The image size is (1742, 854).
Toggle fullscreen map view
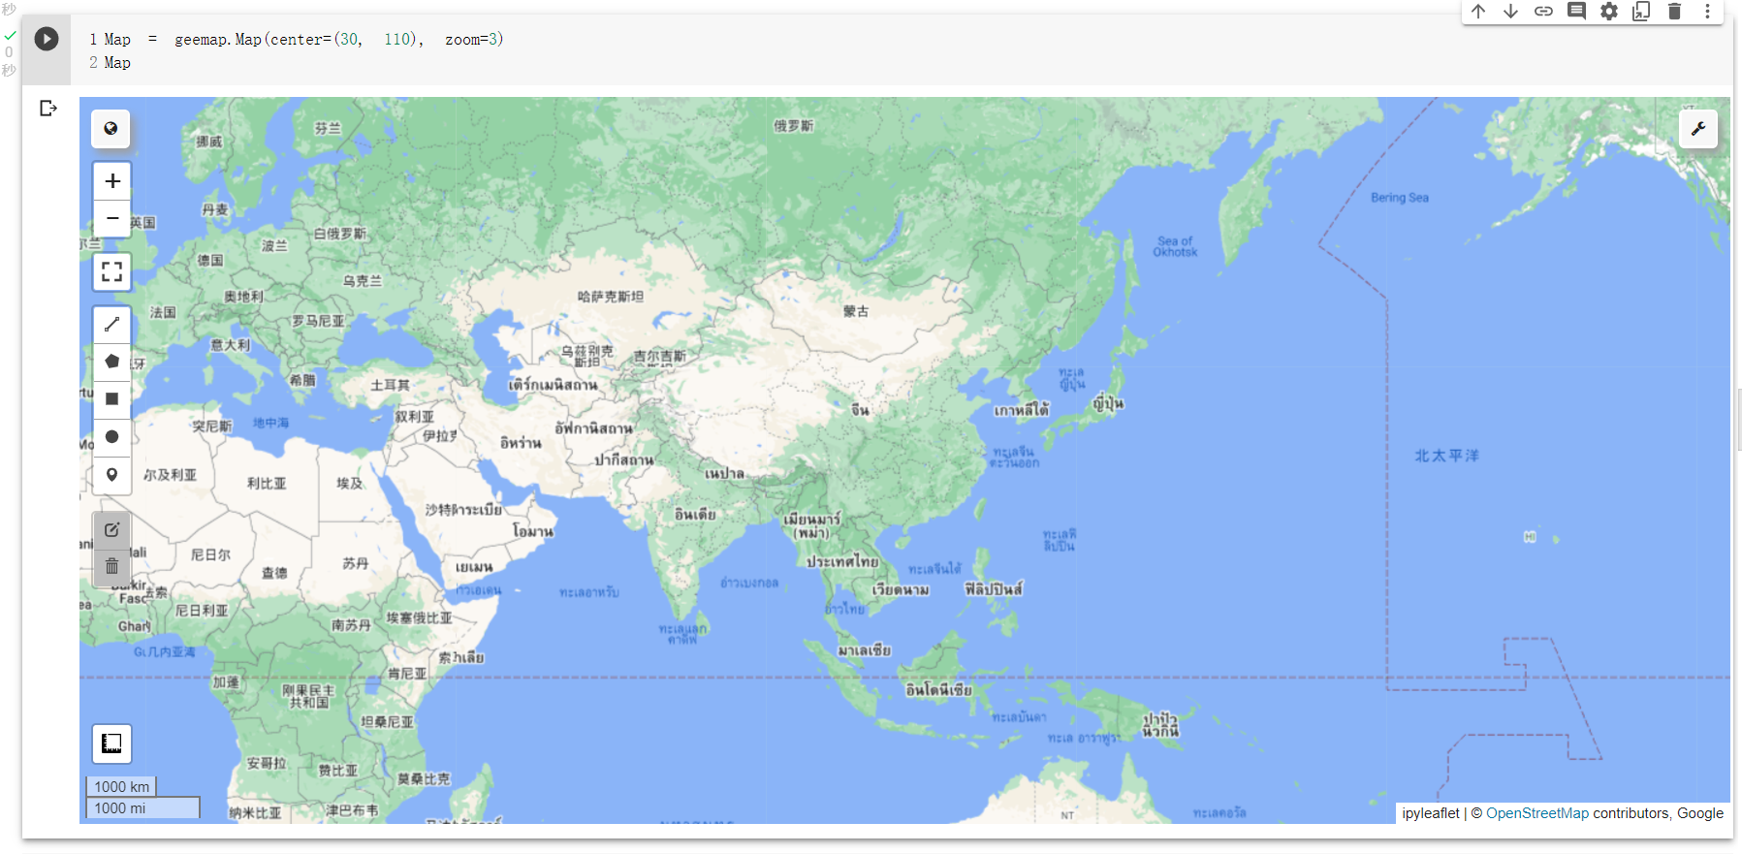pyautogui.click(x=112, y=271)
